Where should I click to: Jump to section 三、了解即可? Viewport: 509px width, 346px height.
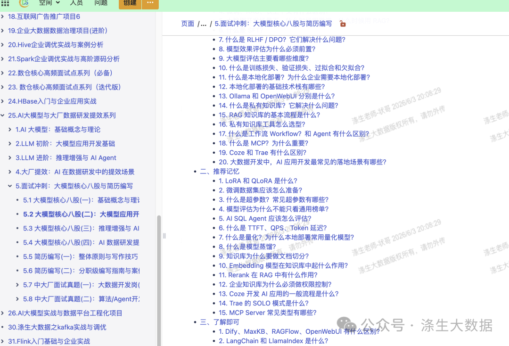[220, 322]
